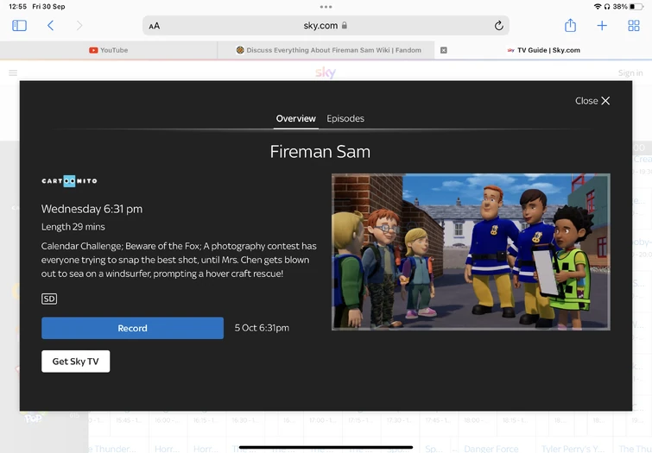
Task: Reload the sky.com page
Action: 498,26
